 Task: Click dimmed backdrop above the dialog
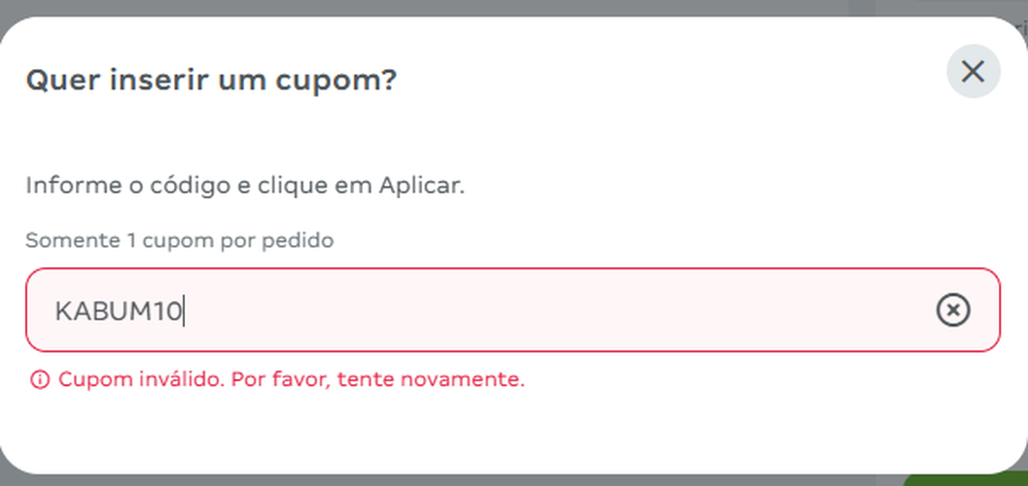click(x=486, y=8)
